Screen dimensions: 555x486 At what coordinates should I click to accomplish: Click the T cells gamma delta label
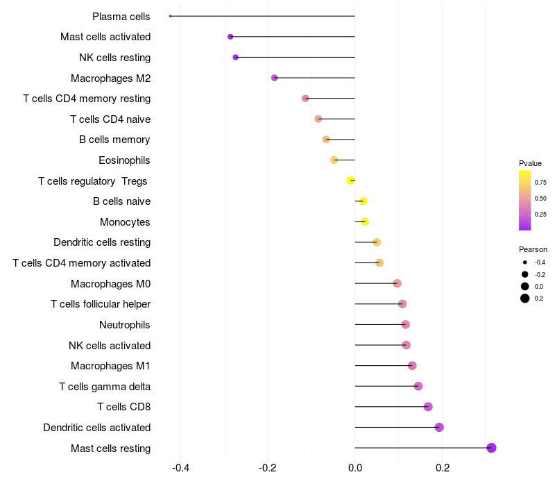(x=105, y=387)
